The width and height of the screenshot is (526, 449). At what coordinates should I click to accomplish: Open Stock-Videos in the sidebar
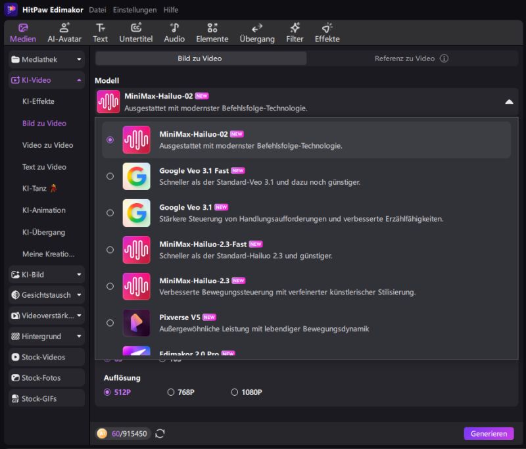coord(47,357)
